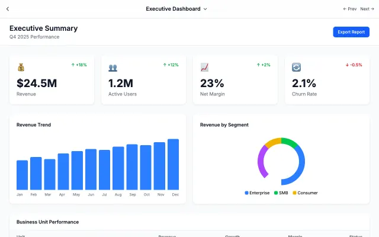The height and width of the screenshot is (237, 379).
Task: Click the Export Report button
Action: 351,32
